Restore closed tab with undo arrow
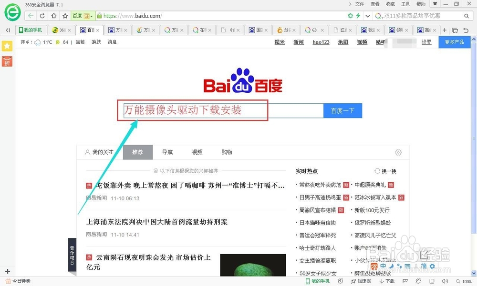 pos(466,30)
